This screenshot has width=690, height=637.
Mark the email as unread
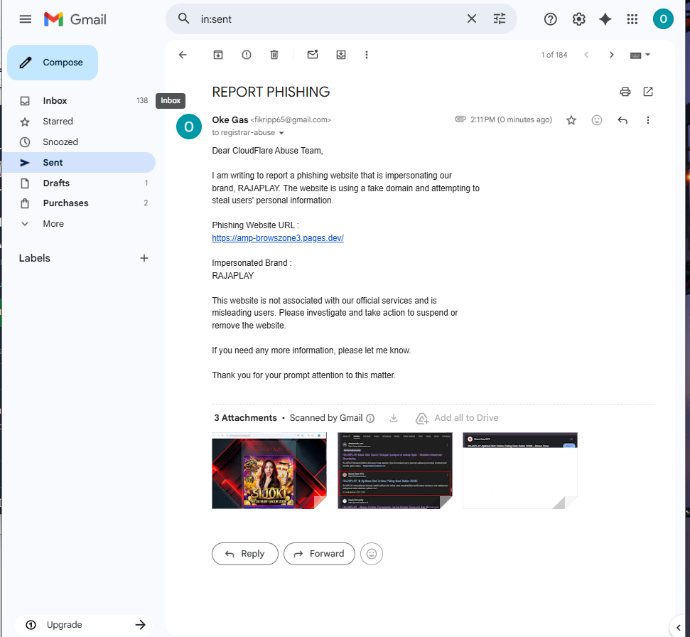click(313, 55)
